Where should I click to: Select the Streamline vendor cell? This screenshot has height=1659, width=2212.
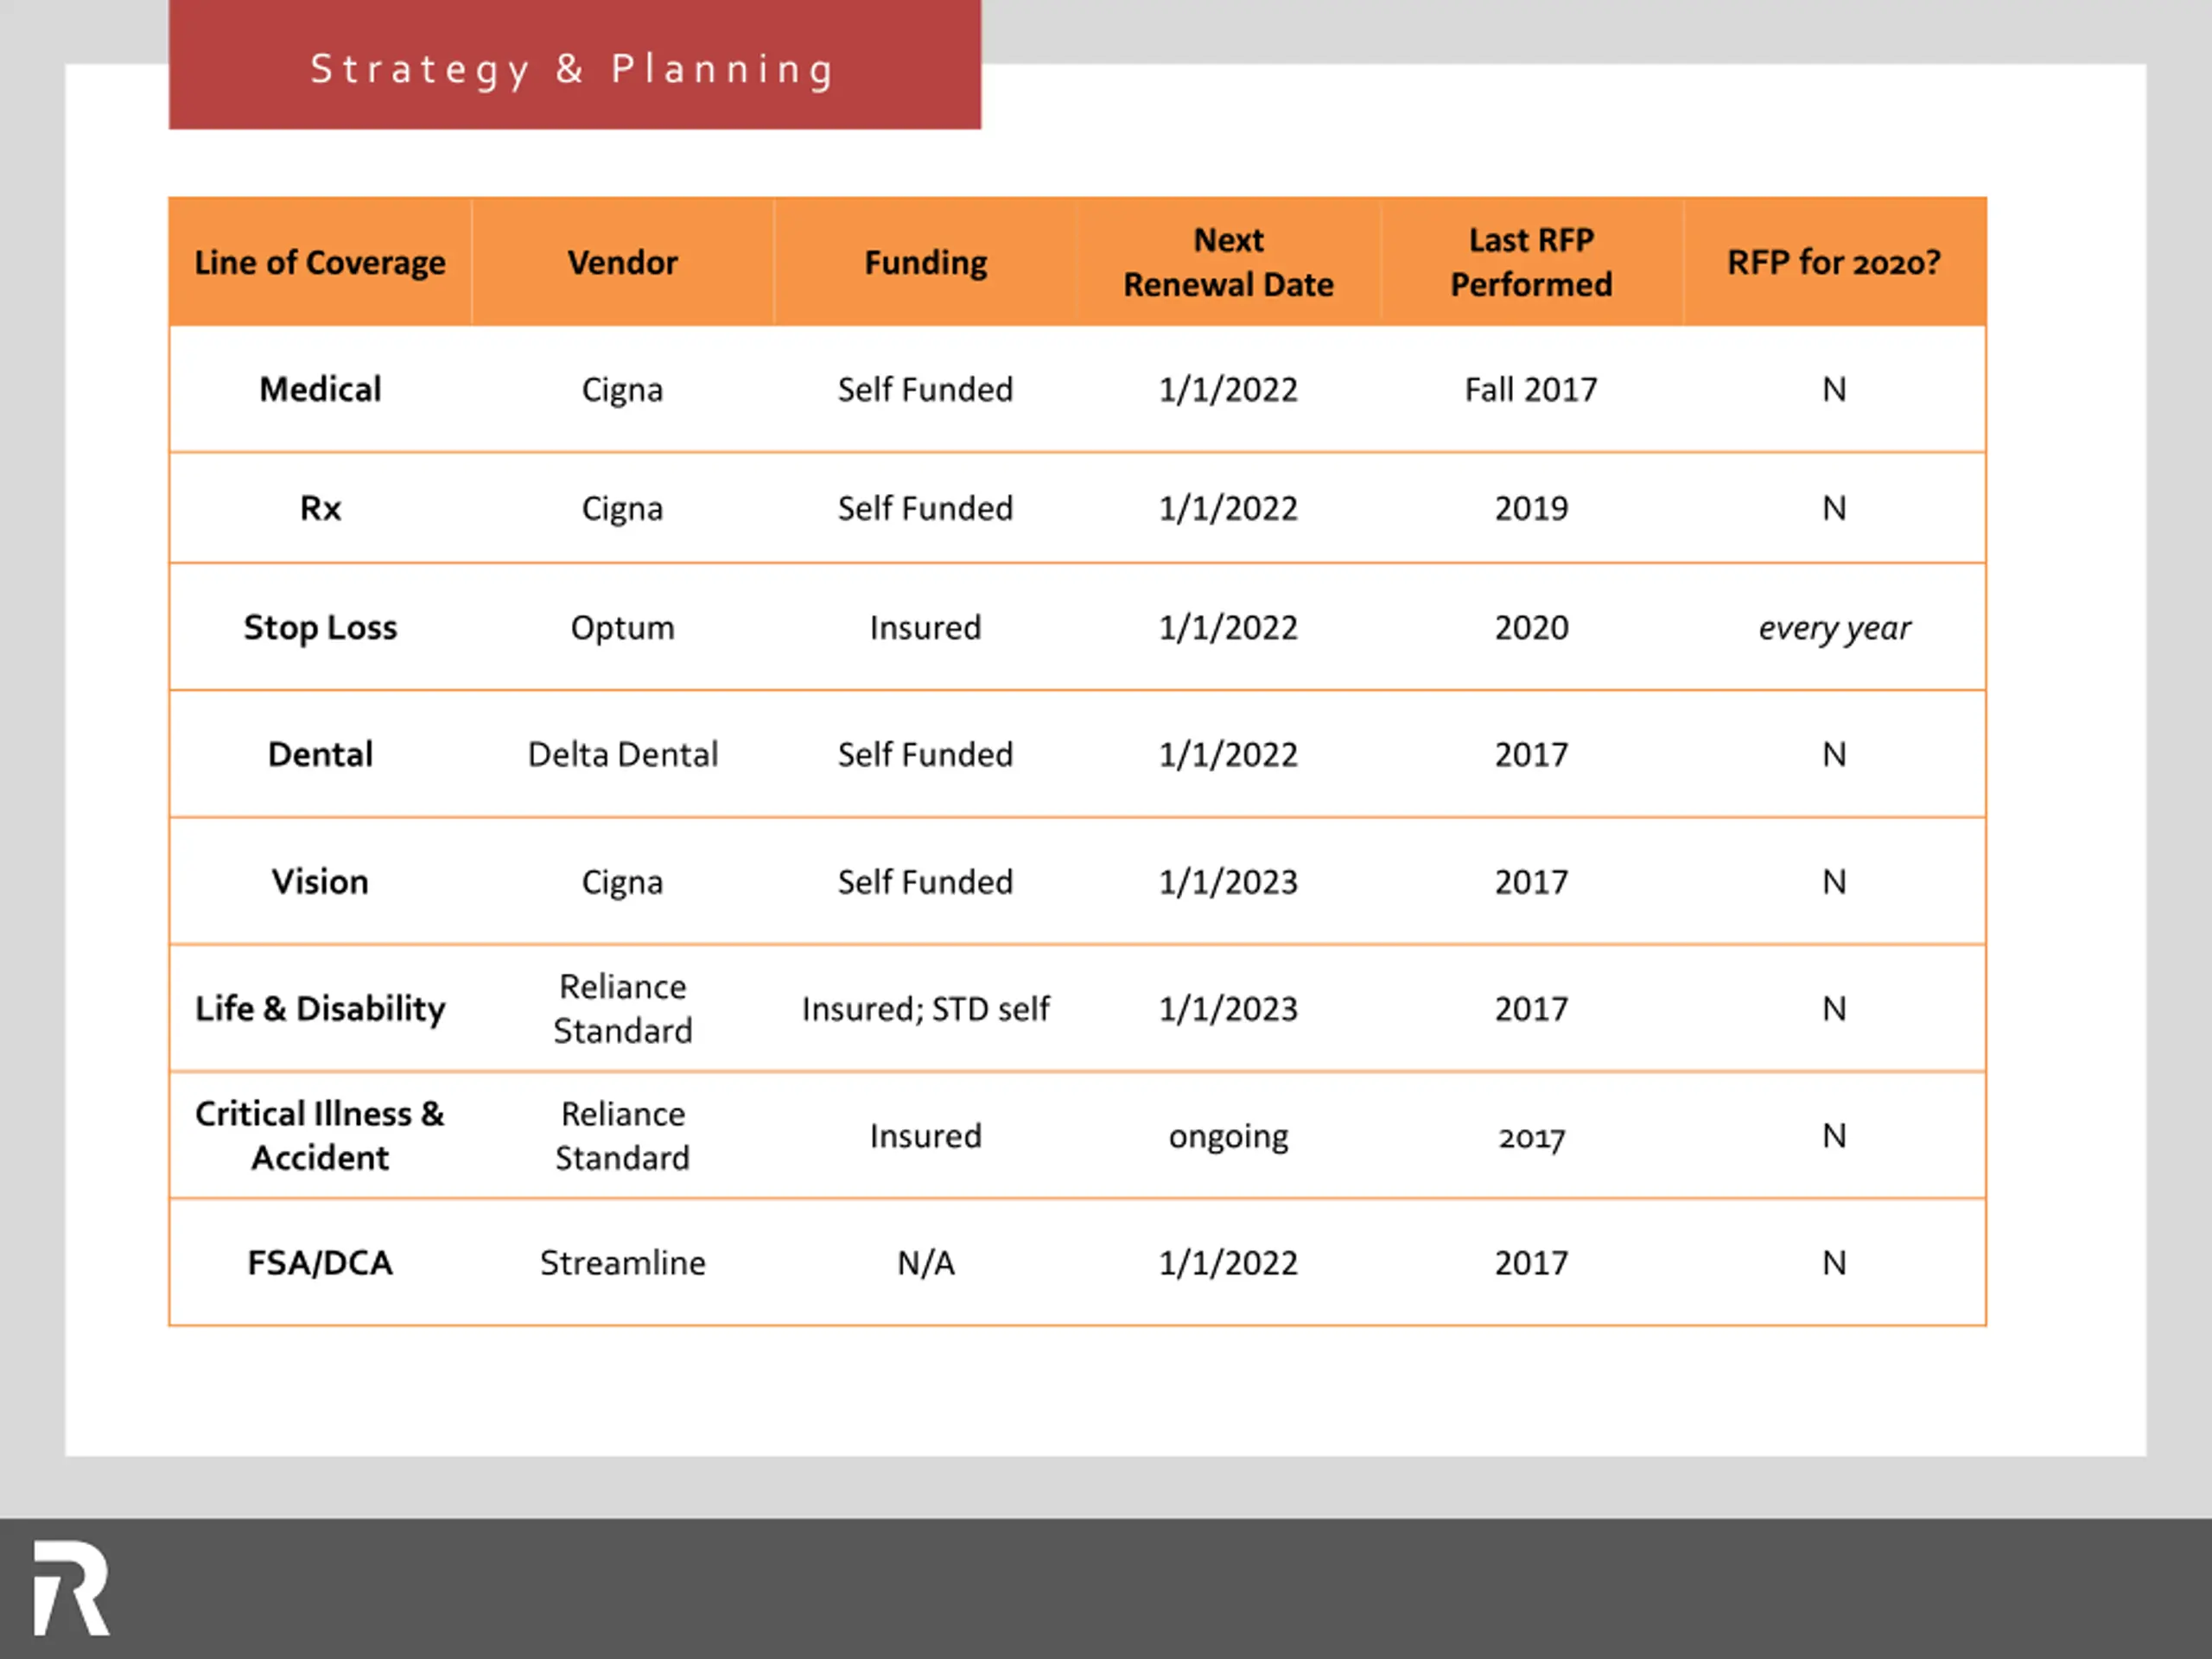point(622,1263)
